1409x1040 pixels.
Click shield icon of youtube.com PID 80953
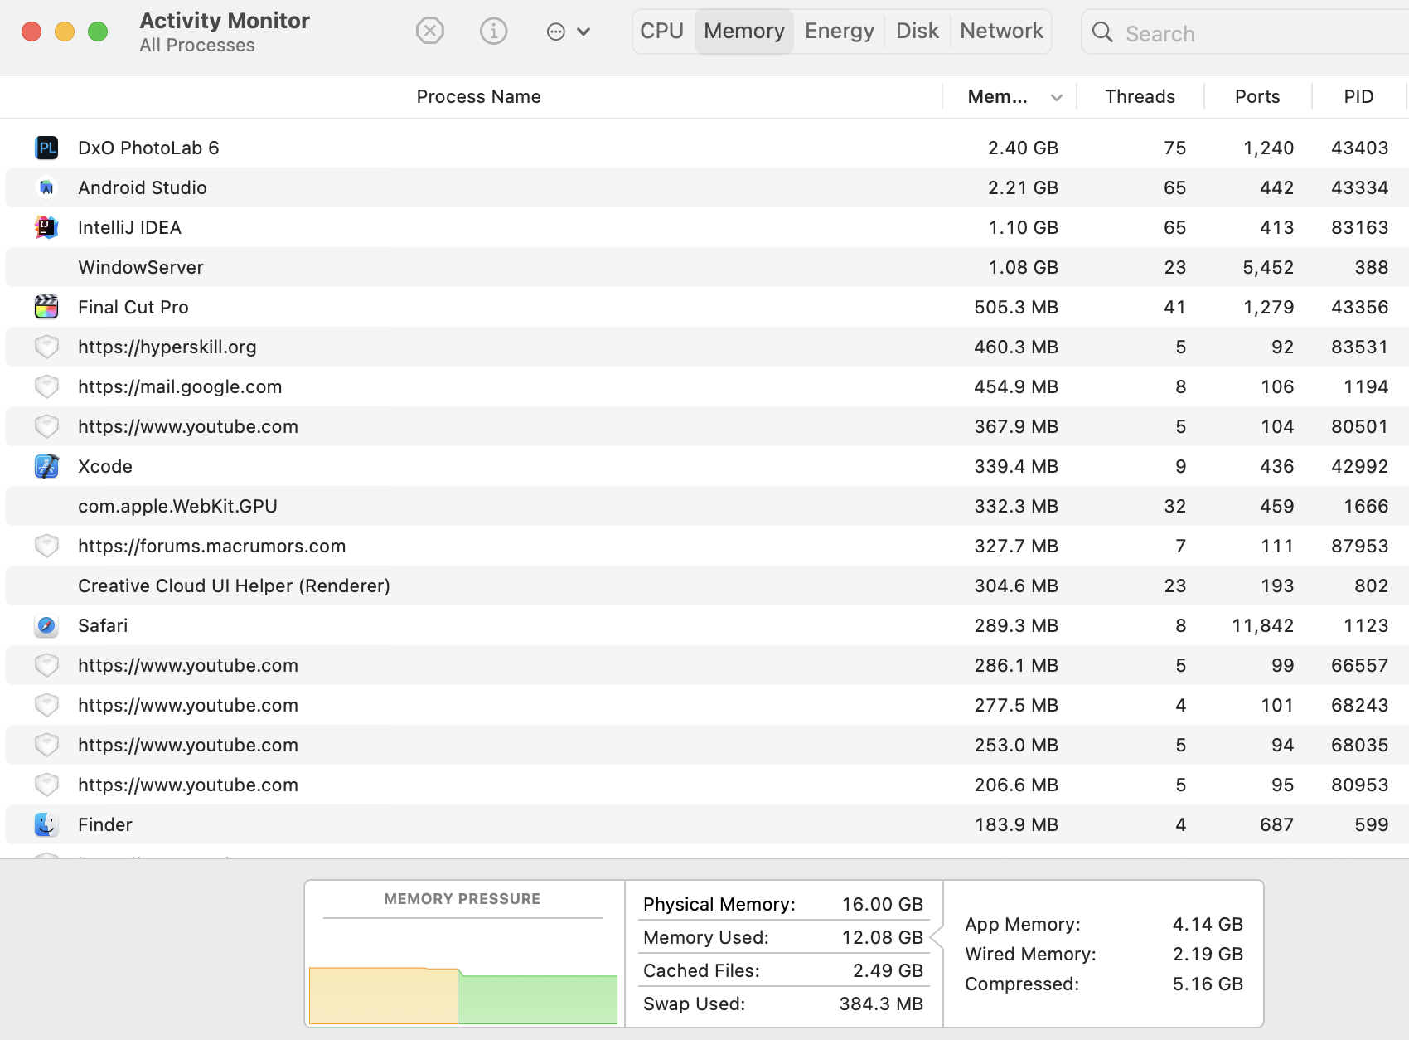tap(46, 785)
